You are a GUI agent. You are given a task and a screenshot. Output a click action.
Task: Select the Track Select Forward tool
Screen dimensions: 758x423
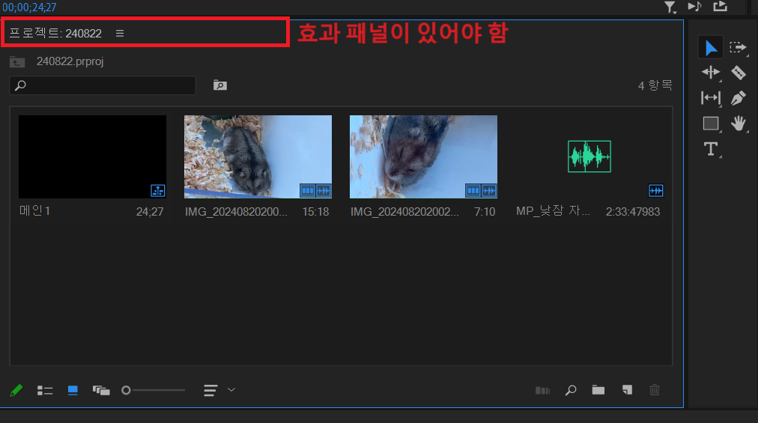(x=739, y=47)
